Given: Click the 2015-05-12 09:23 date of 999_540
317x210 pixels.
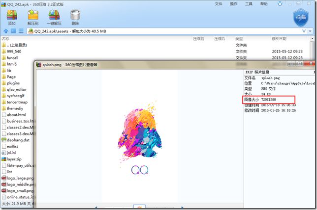Looking at the screenshot, I should click(287, 52).
